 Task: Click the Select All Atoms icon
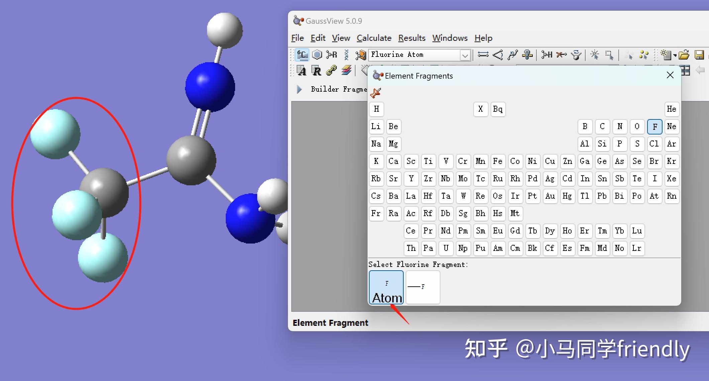pos(644,55)
